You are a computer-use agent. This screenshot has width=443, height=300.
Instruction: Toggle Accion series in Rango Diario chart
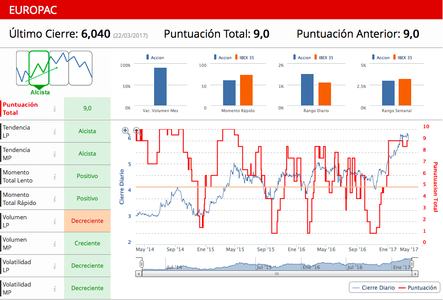tap(302, 57)
